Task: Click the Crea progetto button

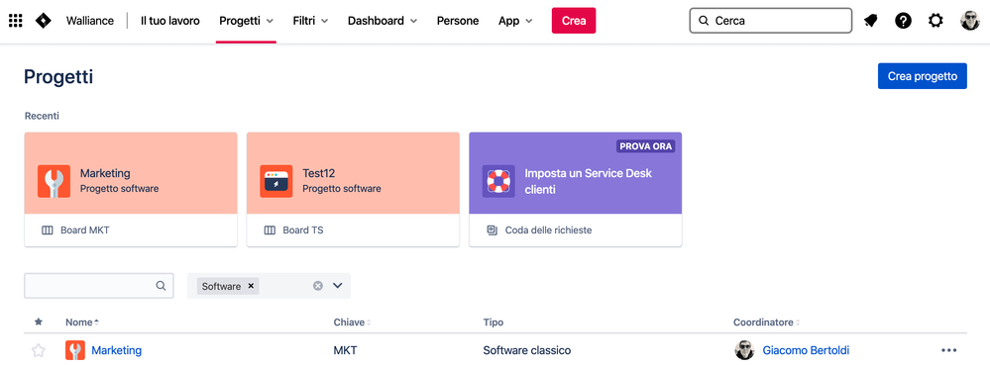Action: click(922, 76)
